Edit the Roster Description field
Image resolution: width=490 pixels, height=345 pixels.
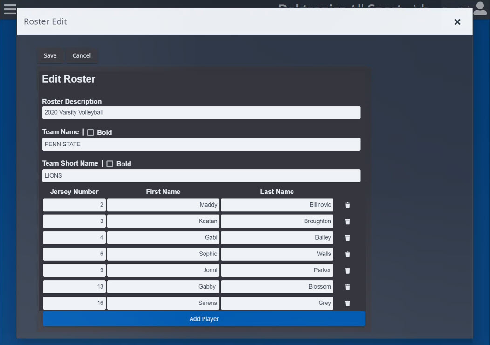coord(201,112)
